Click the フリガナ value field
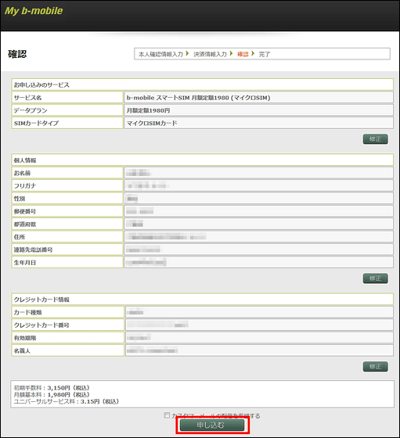Screen dimensions: 400x438 point(258,185)
